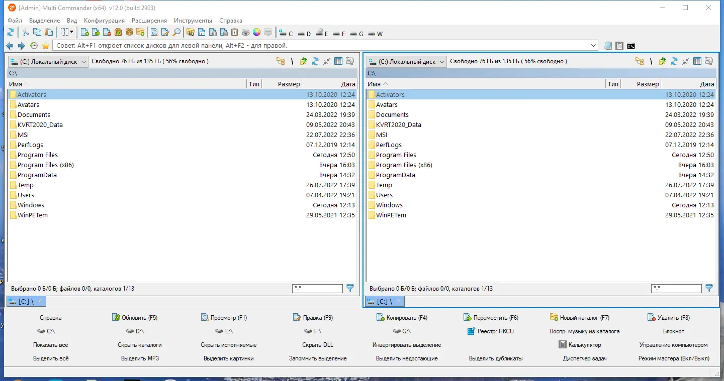Click the Выделить дубликаты button
Screen dimensions: 724x381
tap(497, 358)
